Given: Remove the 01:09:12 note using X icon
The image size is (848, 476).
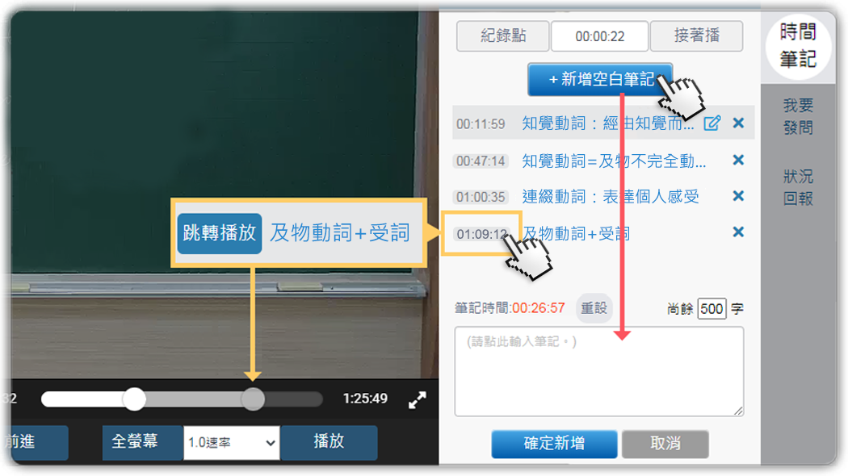Looking at the screenshot, I should pos(738,232).
